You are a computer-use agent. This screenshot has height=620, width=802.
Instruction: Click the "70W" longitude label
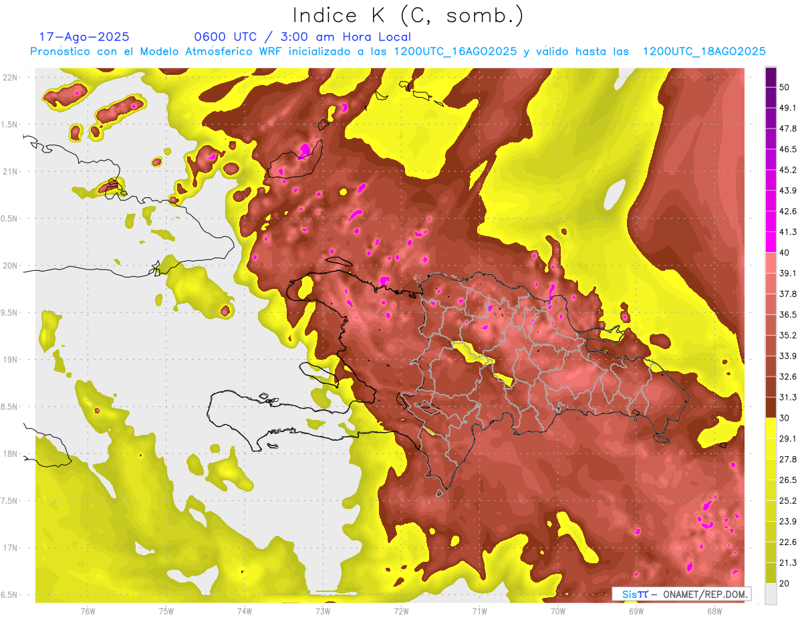(558, 611)
